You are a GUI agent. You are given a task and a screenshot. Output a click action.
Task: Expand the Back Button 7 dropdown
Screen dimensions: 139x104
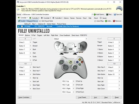30,49
